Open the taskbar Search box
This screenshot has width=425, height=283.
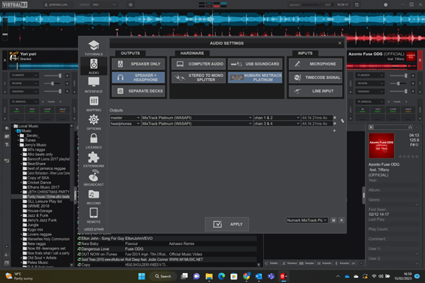(x=163, y=276)
